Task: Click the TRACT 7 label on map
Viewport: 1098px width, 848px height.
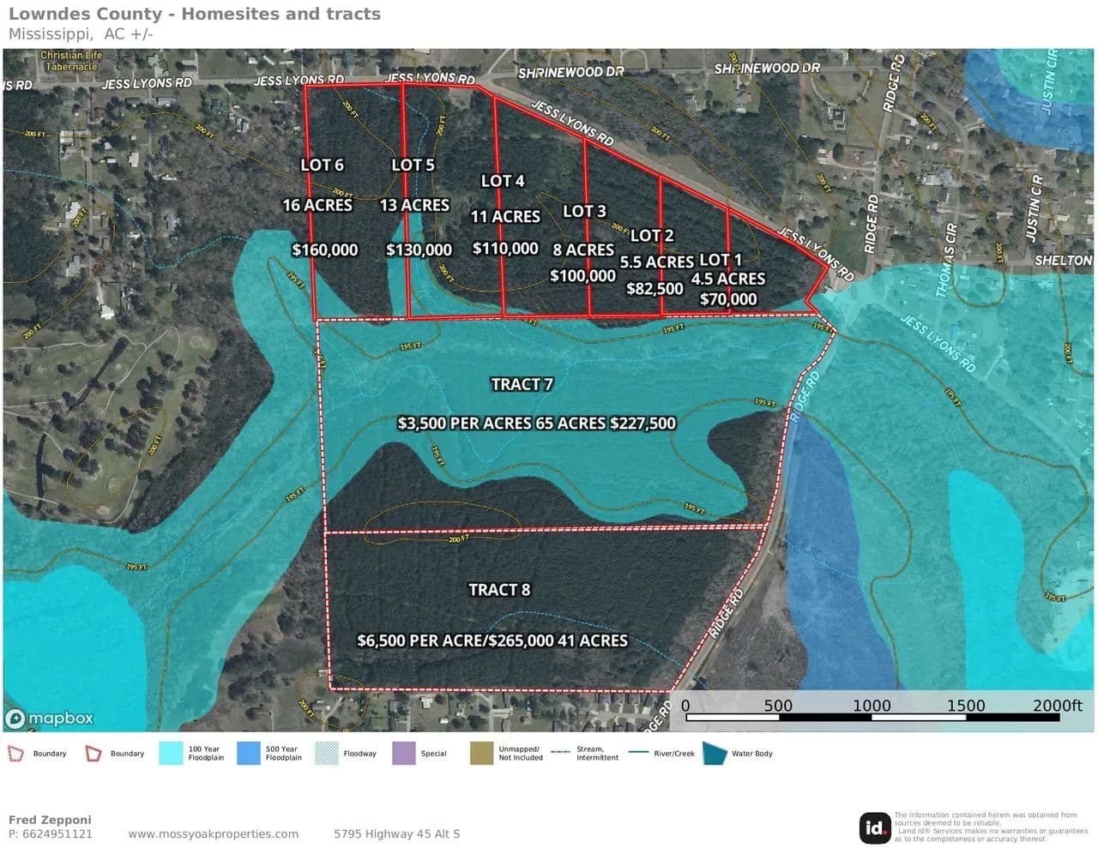Action: (x=522, y=384)
